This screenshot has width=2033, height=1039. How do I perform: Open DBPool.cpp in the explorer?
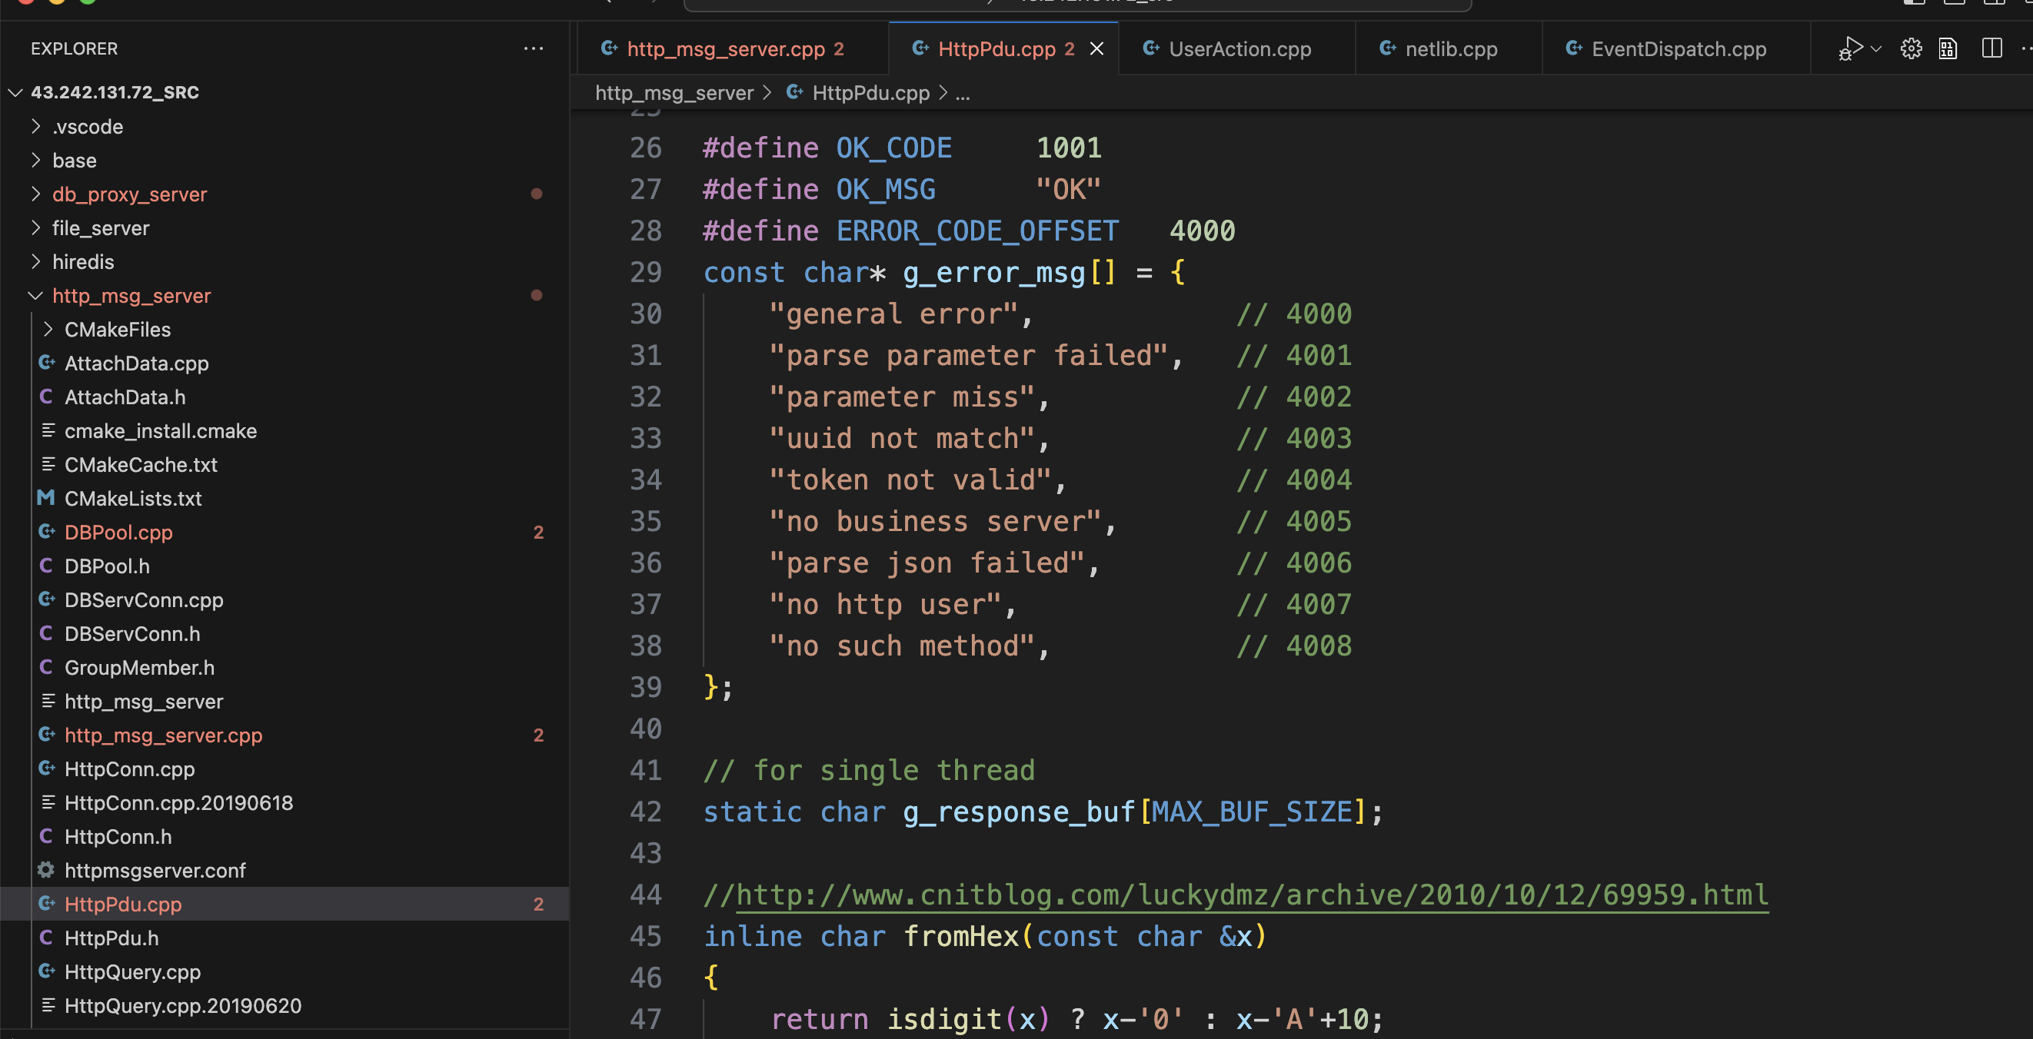(x=284, y=533)
